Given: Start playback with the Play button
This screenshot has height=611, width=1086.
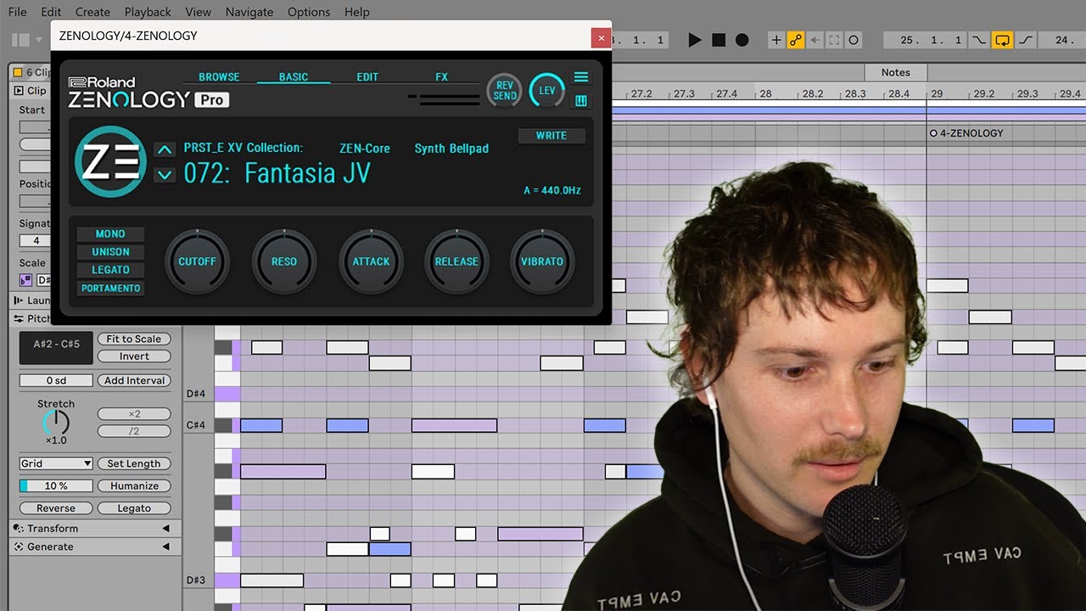Looking at the screenshot, I should coord(695,40).
